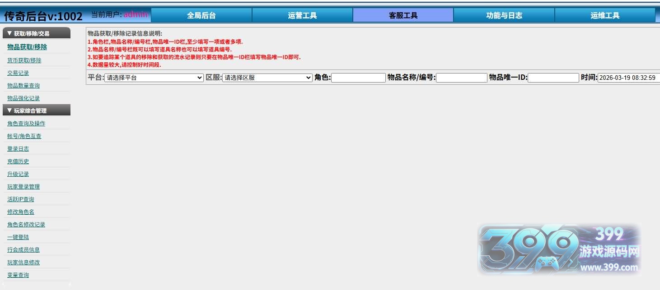Open 变量查询 sidebar link
Viewport: 660px width, 290px height.
pos(18,275)
